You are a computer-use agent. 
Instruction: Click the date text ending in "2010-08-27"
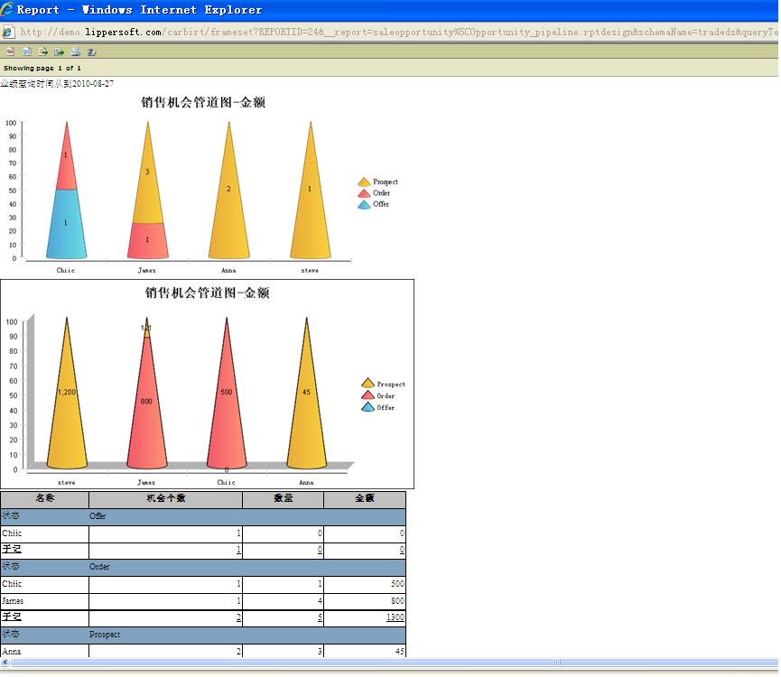tap(57, 84)
